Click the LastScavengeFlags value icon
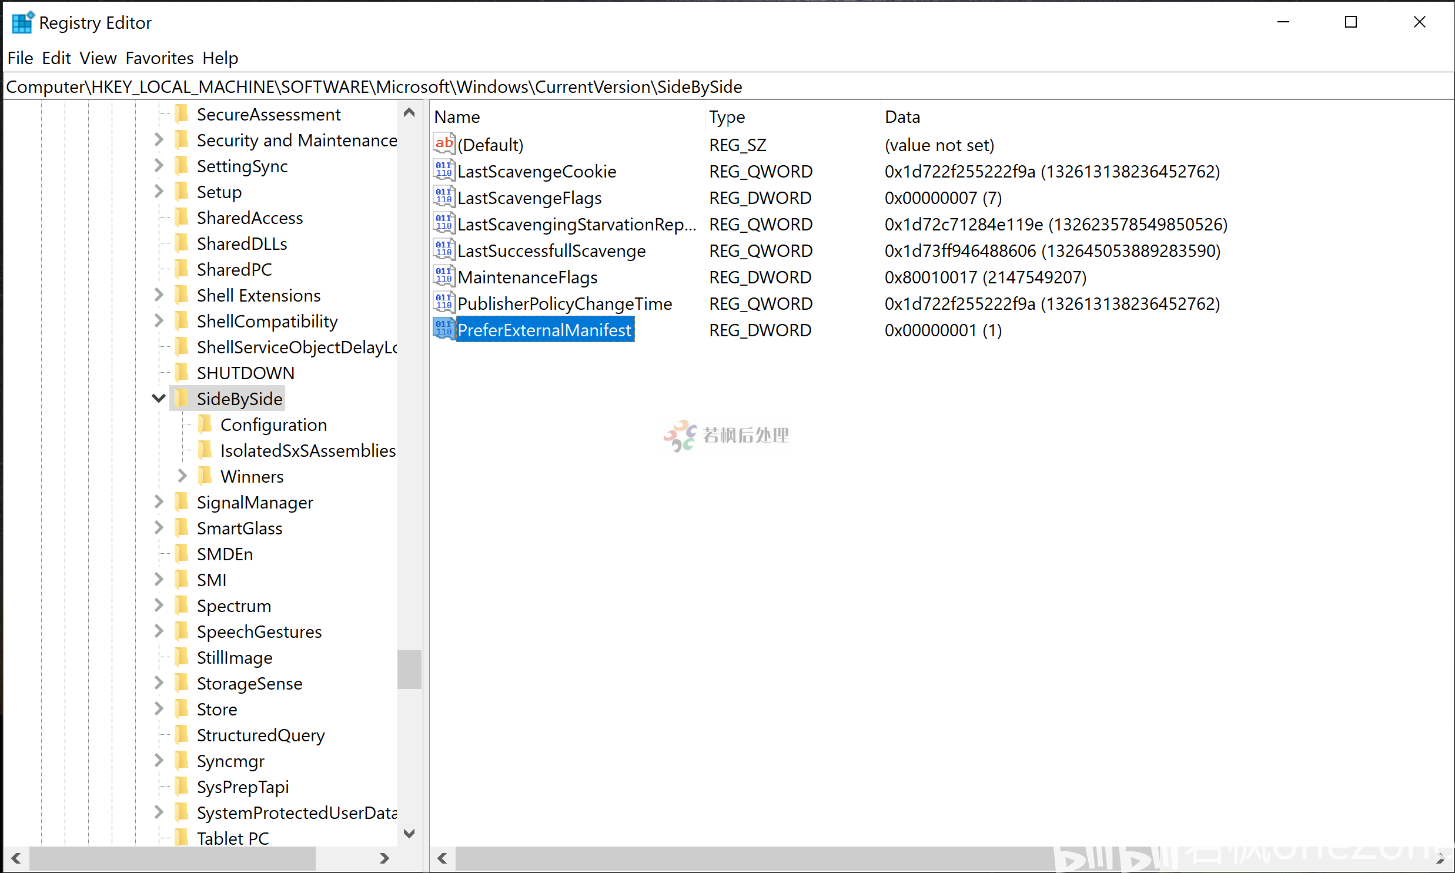This screenshot has height=873, width=1455. [444, 197]
